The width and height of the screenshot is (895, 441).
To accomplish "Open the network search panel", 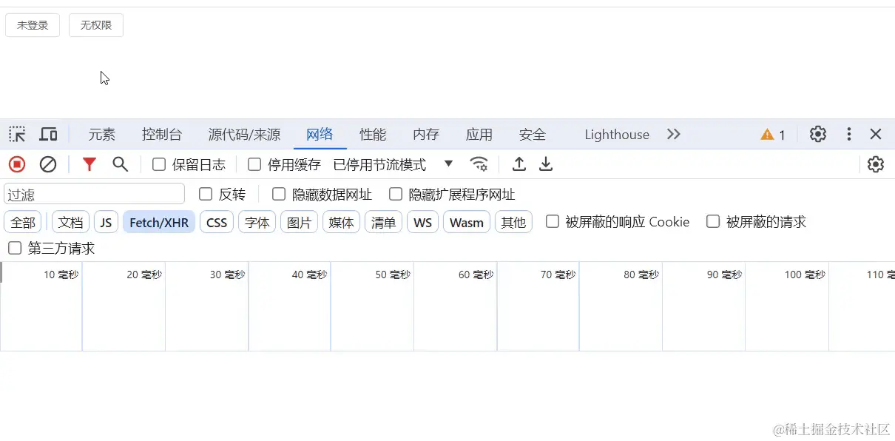I will [x=120, y=164].
